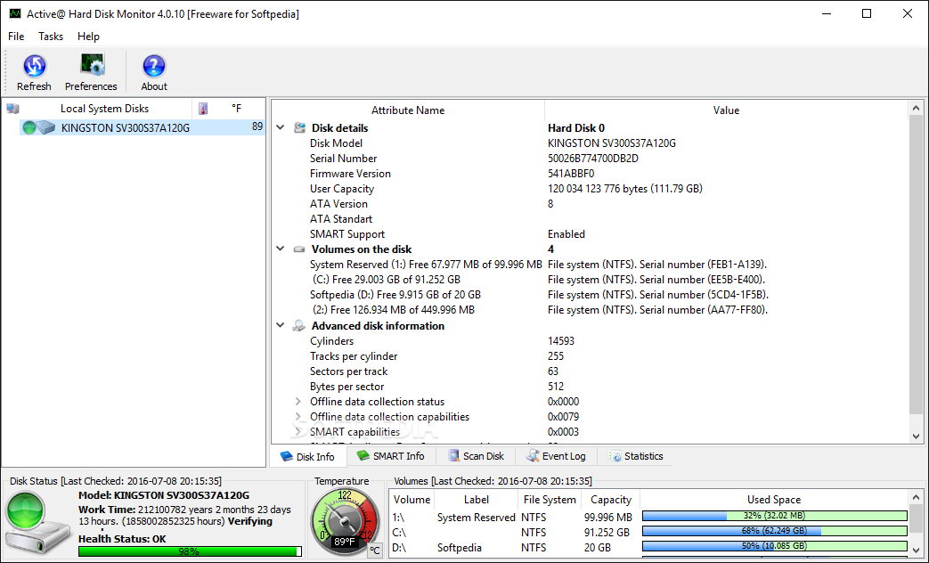Click attribute list scroll down arrow

point(916,437)
